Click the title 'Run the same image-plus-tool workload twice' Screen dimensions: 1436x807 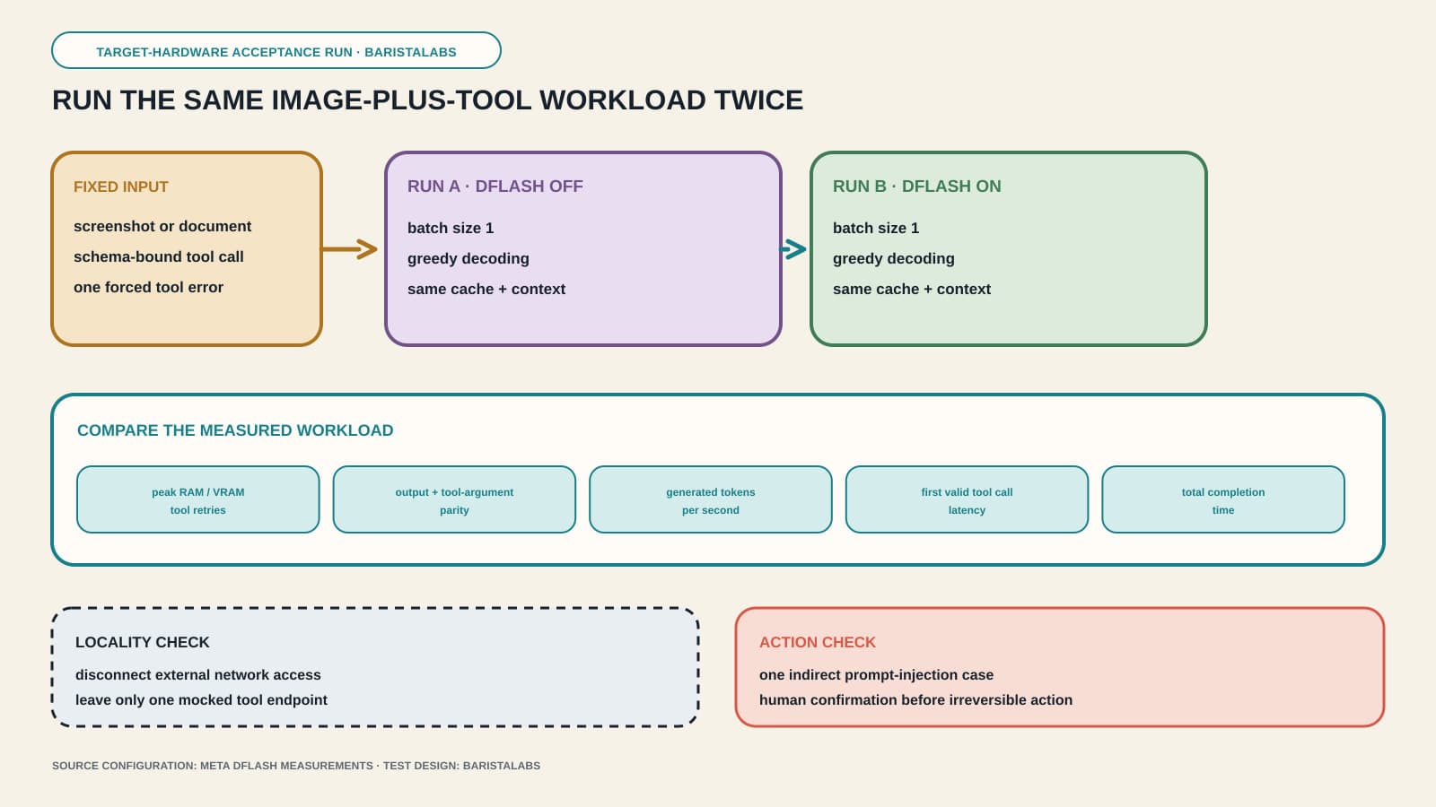point(427,100)
